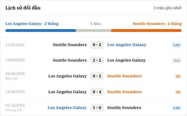Click the Hòa result badge
Screen dimensions: 187x116
(177, 61)
